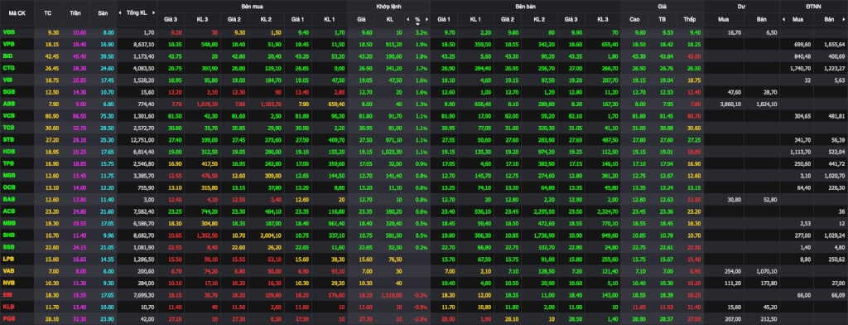Screen dimensions: 848x325
Task: Open CTG stock symbol
Action: [8, 68]
